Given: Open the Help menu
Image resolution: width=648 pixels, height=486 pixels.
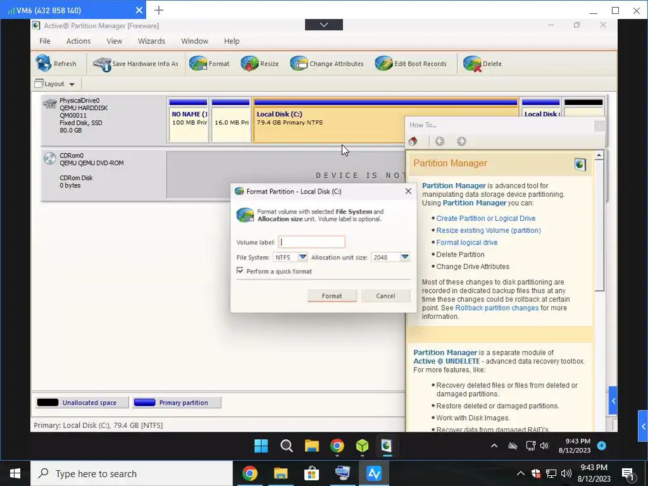Looking at the screenshot, I should 232,41.
